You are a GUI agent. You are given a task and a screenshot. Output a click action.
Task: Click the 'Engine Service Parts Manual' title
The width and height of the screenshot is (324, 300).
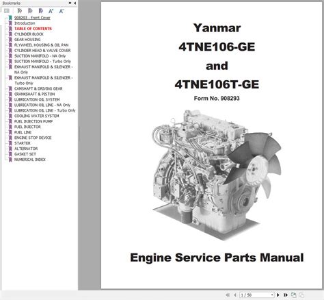coord(217,258)
